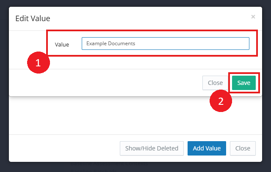Close the Edit Value dialog using the X icon
271x172 pixels.
pos(253,17)
